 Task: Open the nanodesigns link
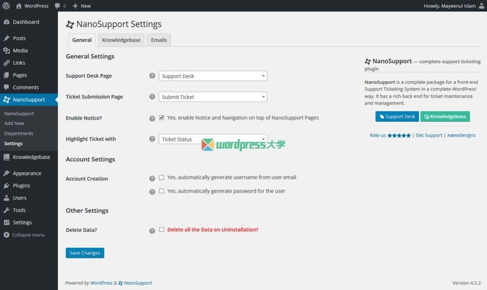(462, 135)
